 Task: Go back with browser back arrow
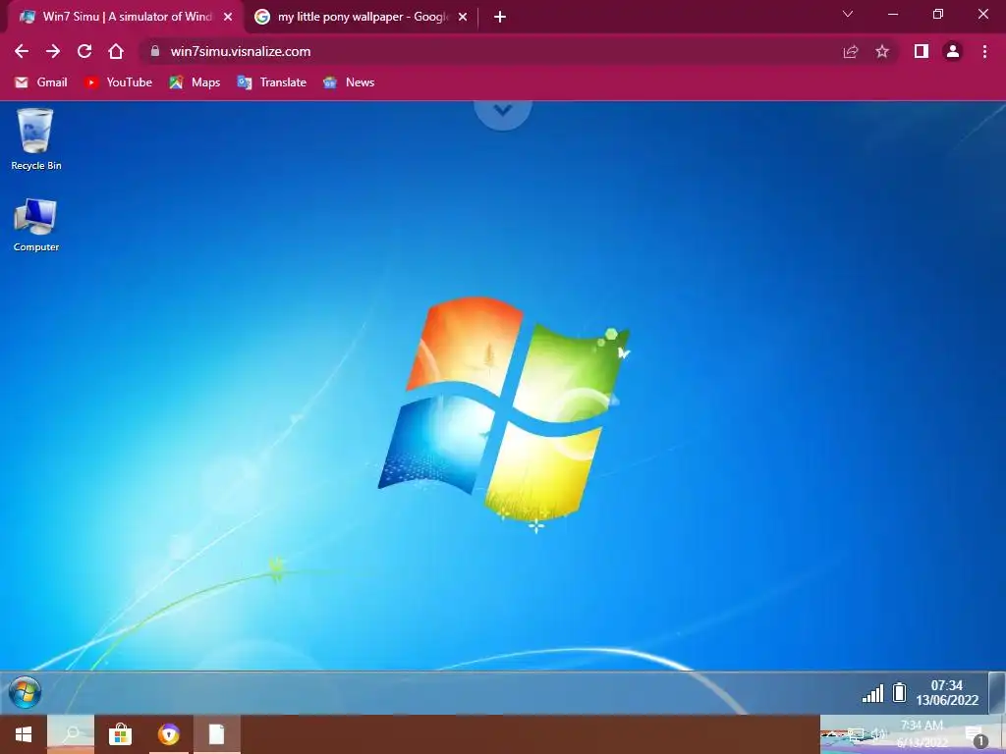coord(22,51)
